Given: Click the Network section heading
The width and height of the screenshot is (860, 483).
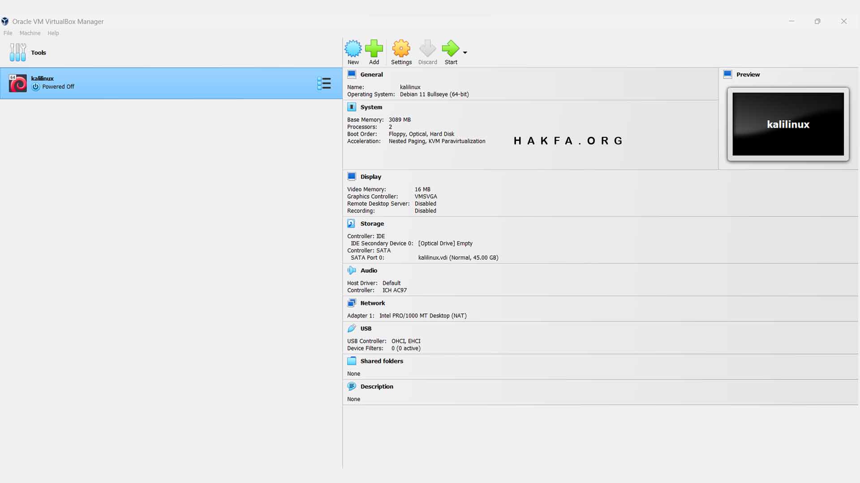Looking at the screenshot, I should click(373, 303).
